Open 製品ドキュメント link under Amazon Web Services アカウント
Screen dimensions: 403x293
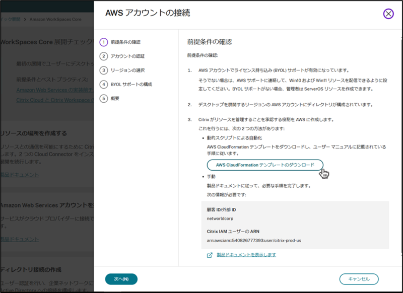[x=20, y=239]
